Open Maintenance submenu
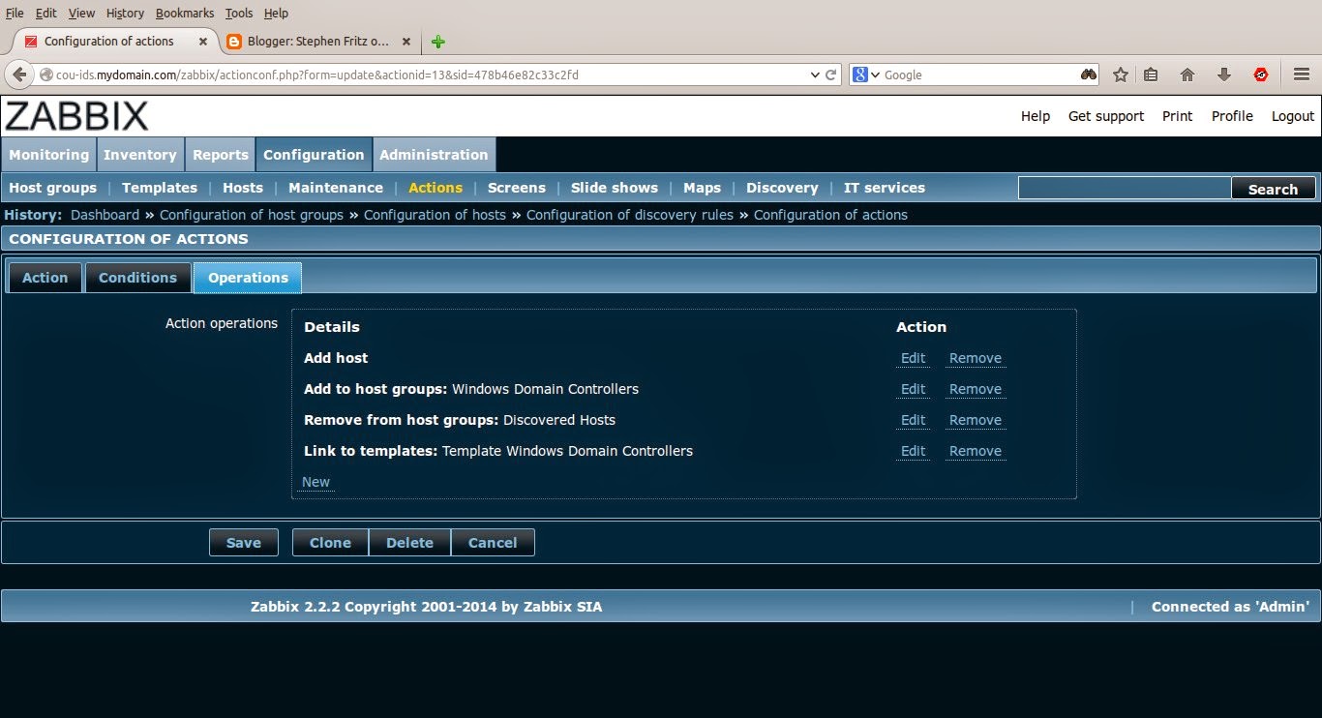This screenshot has height=718, width=1322. pos(336,188)
